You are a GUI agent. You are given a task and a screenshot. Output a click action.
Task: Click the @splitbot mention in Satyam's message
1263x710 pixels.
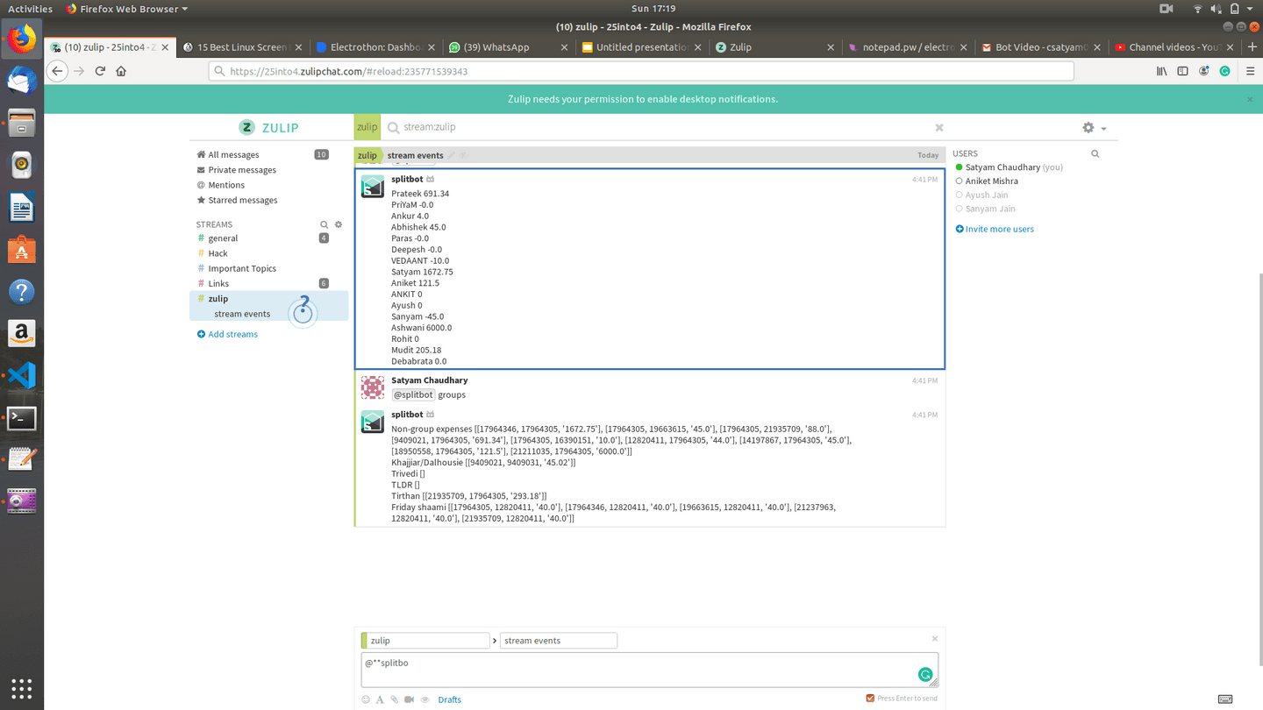coord(412,394)
